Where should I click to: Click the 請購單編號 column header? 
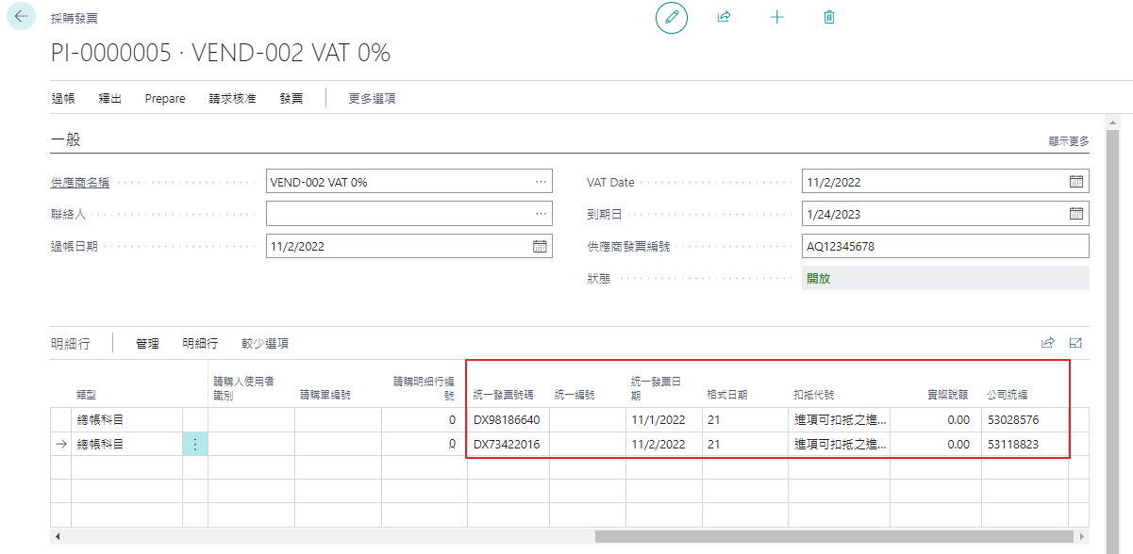coord(325,395)
